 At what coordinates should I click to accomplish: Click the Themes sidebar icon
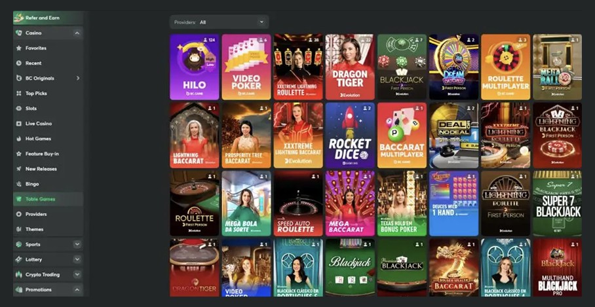[19, 229]
